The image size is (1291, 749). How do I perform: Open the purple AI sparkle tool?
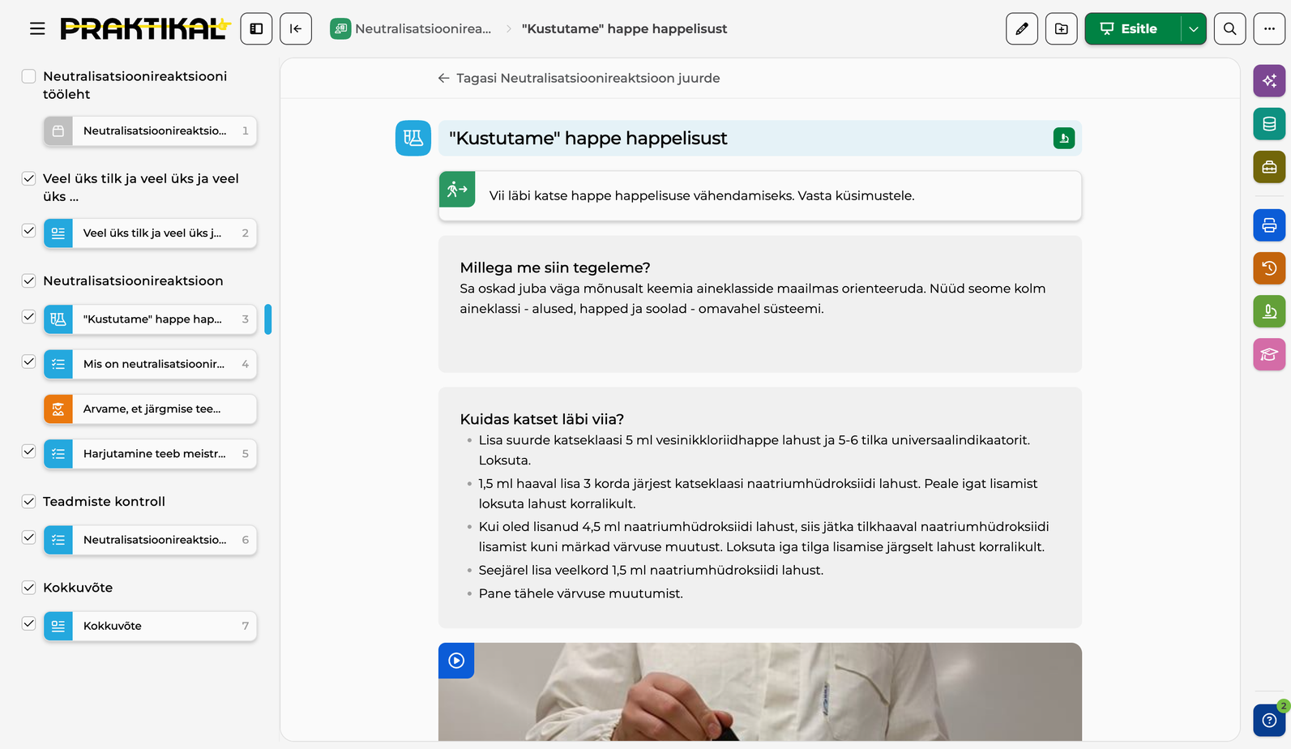pos(1269,80)
